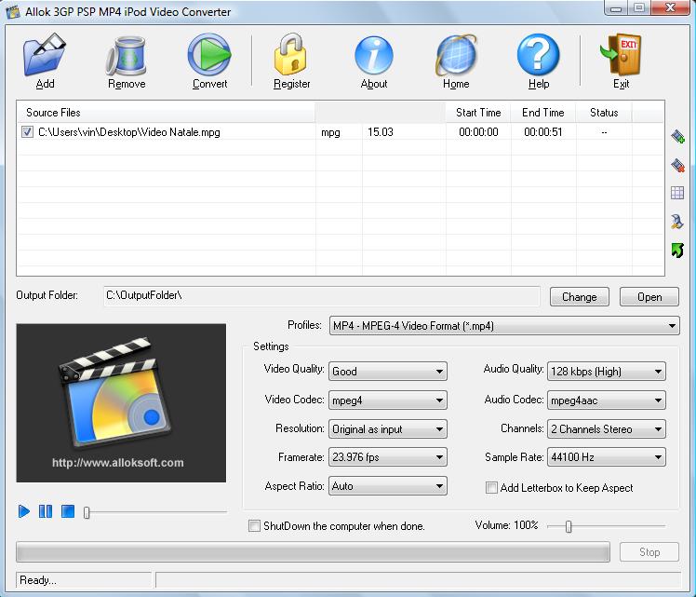Image resolution: width=696 pixels, height=597 pixels.
Task: Open the Register padlock icon
Action: (291, 55)
